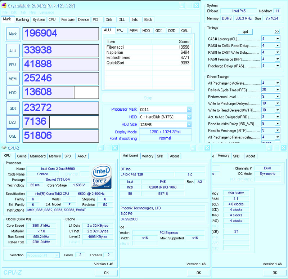The width and height of the screenshot is (288, 279).
Task: Click OK in the first CPU-Z window
Action: click(106, 273)
